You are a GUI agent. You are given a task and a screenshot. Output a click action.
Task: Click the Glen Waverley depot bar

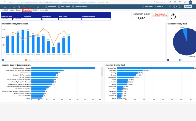tap(125, 78)
